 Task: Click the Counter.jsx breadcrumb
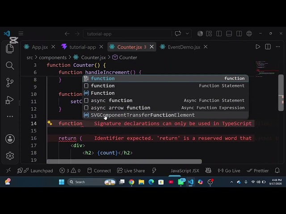[x=93, y=58]
